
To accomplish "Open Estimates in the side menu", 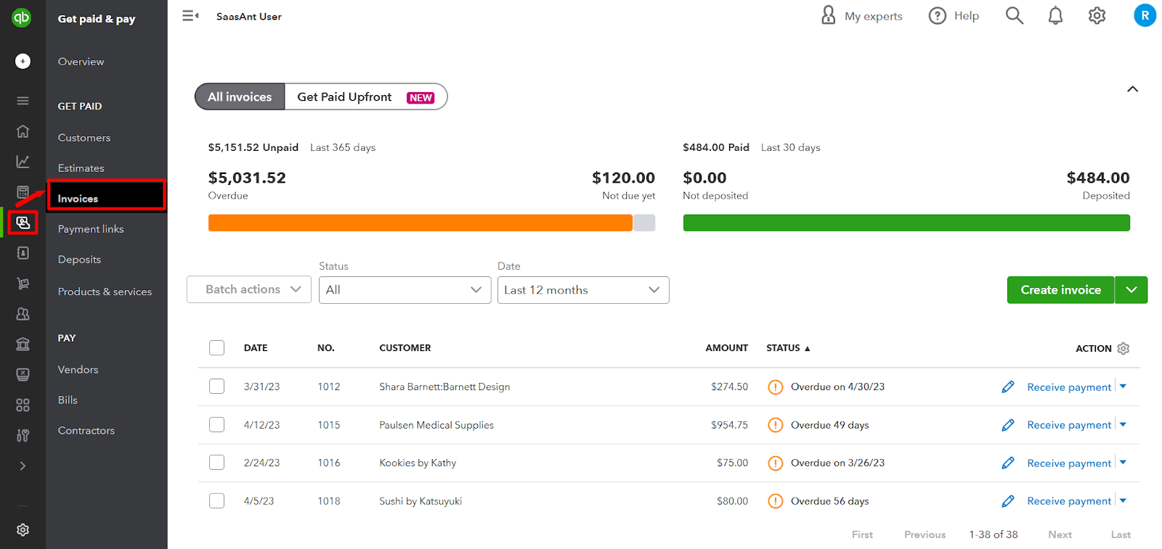I will pos(81,168).
